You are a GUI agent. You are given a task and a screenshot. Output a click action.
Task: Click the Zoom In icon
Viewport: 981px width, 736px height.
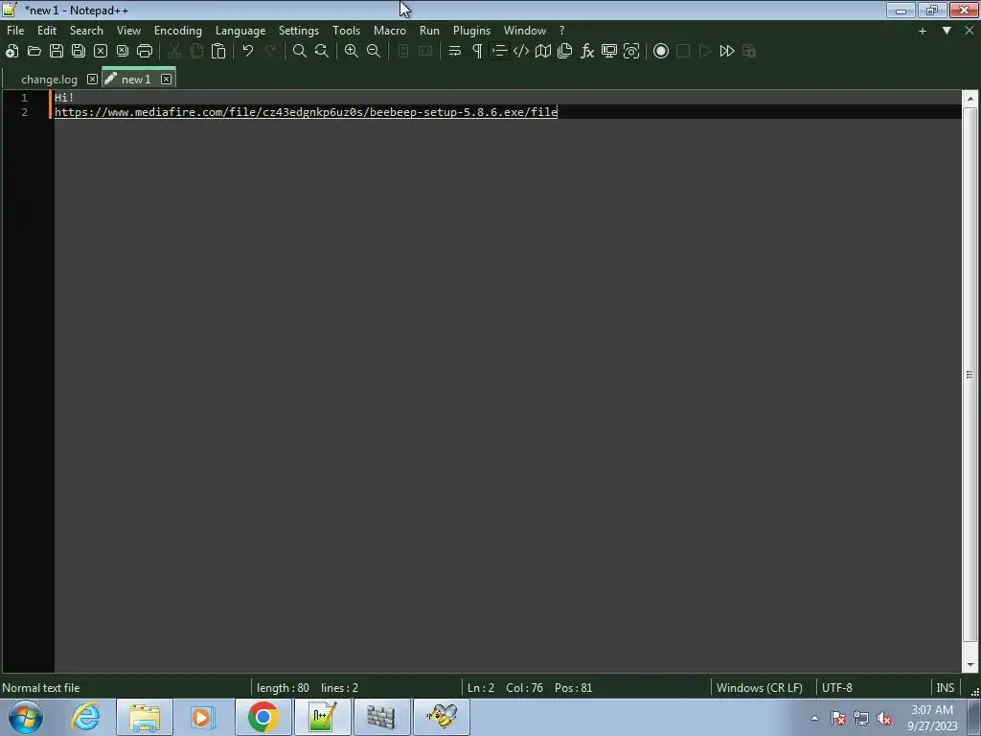(x=352, y=52)
